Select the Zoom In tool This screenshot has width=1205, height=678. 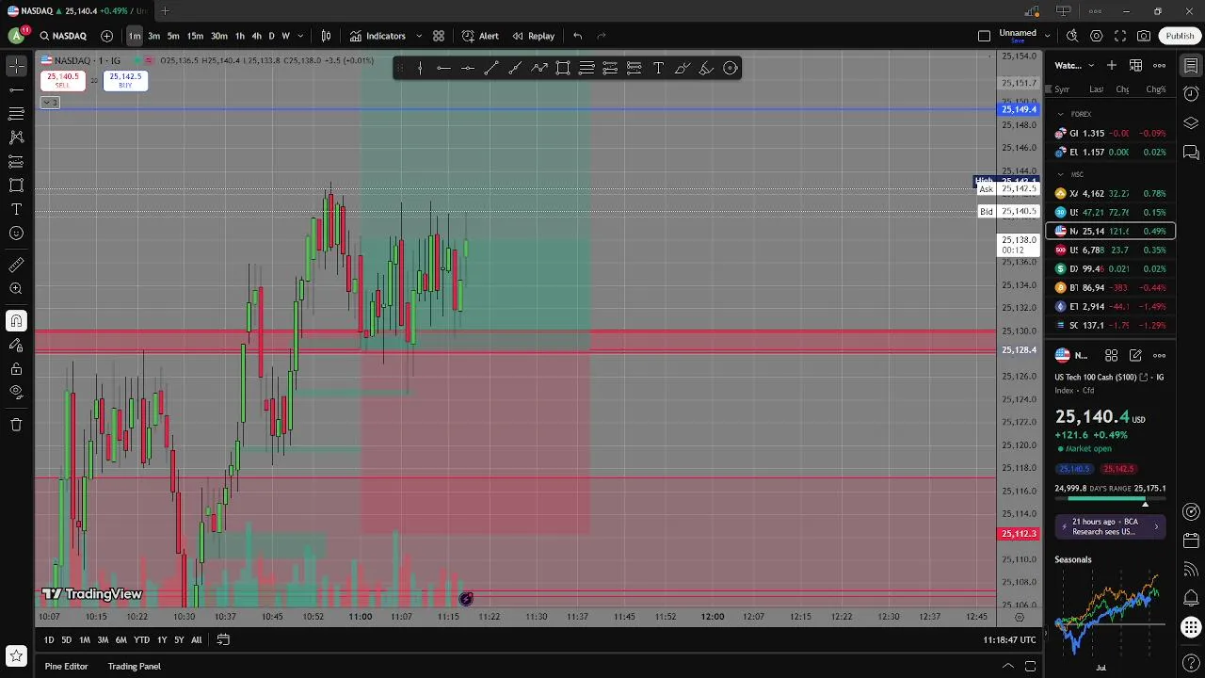click(x=16, y=289)
